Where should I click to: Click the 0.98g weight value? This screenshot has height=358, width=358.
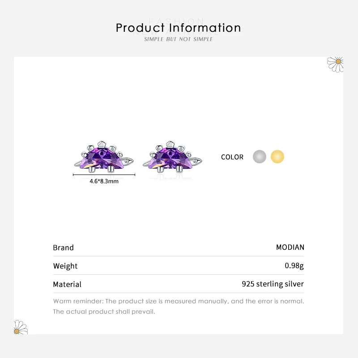point(294,266)
